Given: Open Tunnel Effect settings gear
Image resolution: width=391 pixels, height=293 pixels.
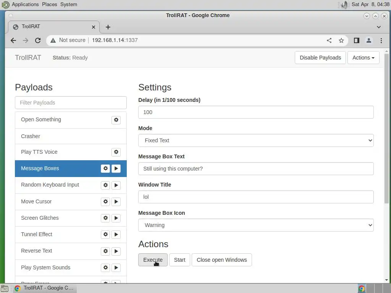Looking at the screenshot, I should point(105,235).
